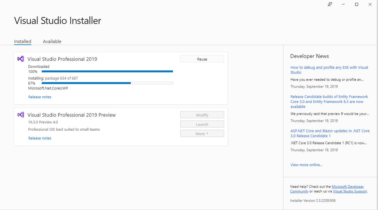Click the Downloaded 100% progress bar
This screenshot has width=378, height=210.
[107, 71]
